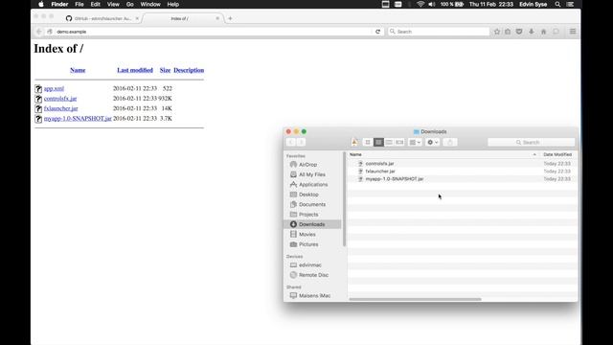Open the controlsfx.jar link
Screen dimensions: 613x345
click(60, 99)
